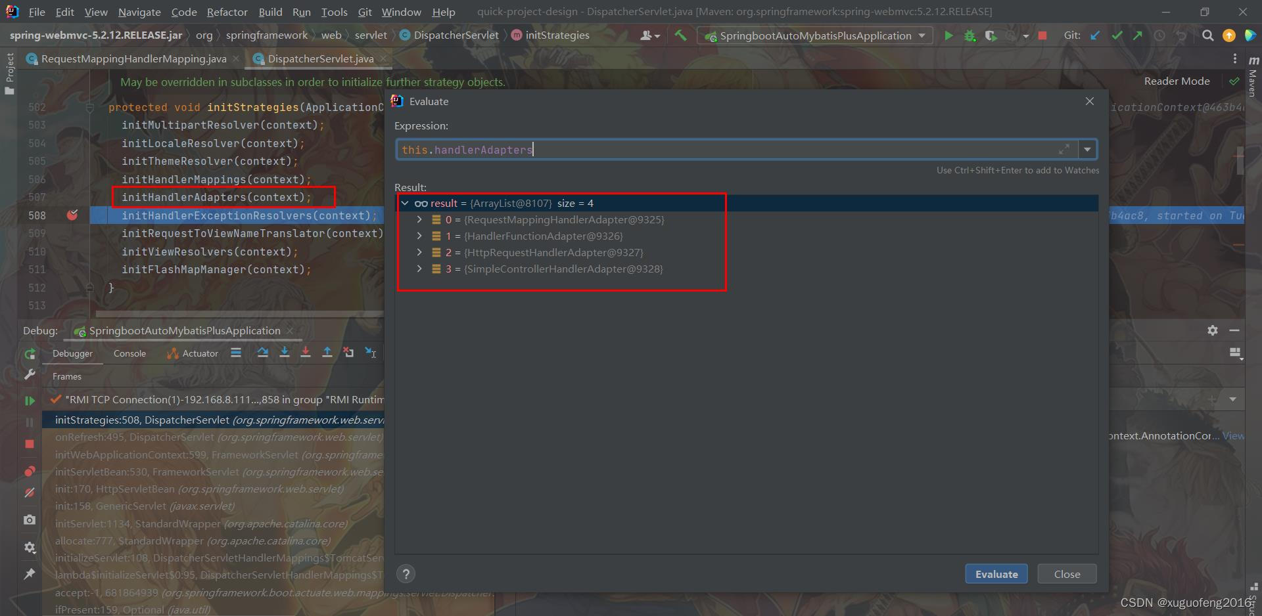The width and height of the screenshot is (1262, 616).
Task: Pin the debug tab with pin icon
Action: click(30, 574)
